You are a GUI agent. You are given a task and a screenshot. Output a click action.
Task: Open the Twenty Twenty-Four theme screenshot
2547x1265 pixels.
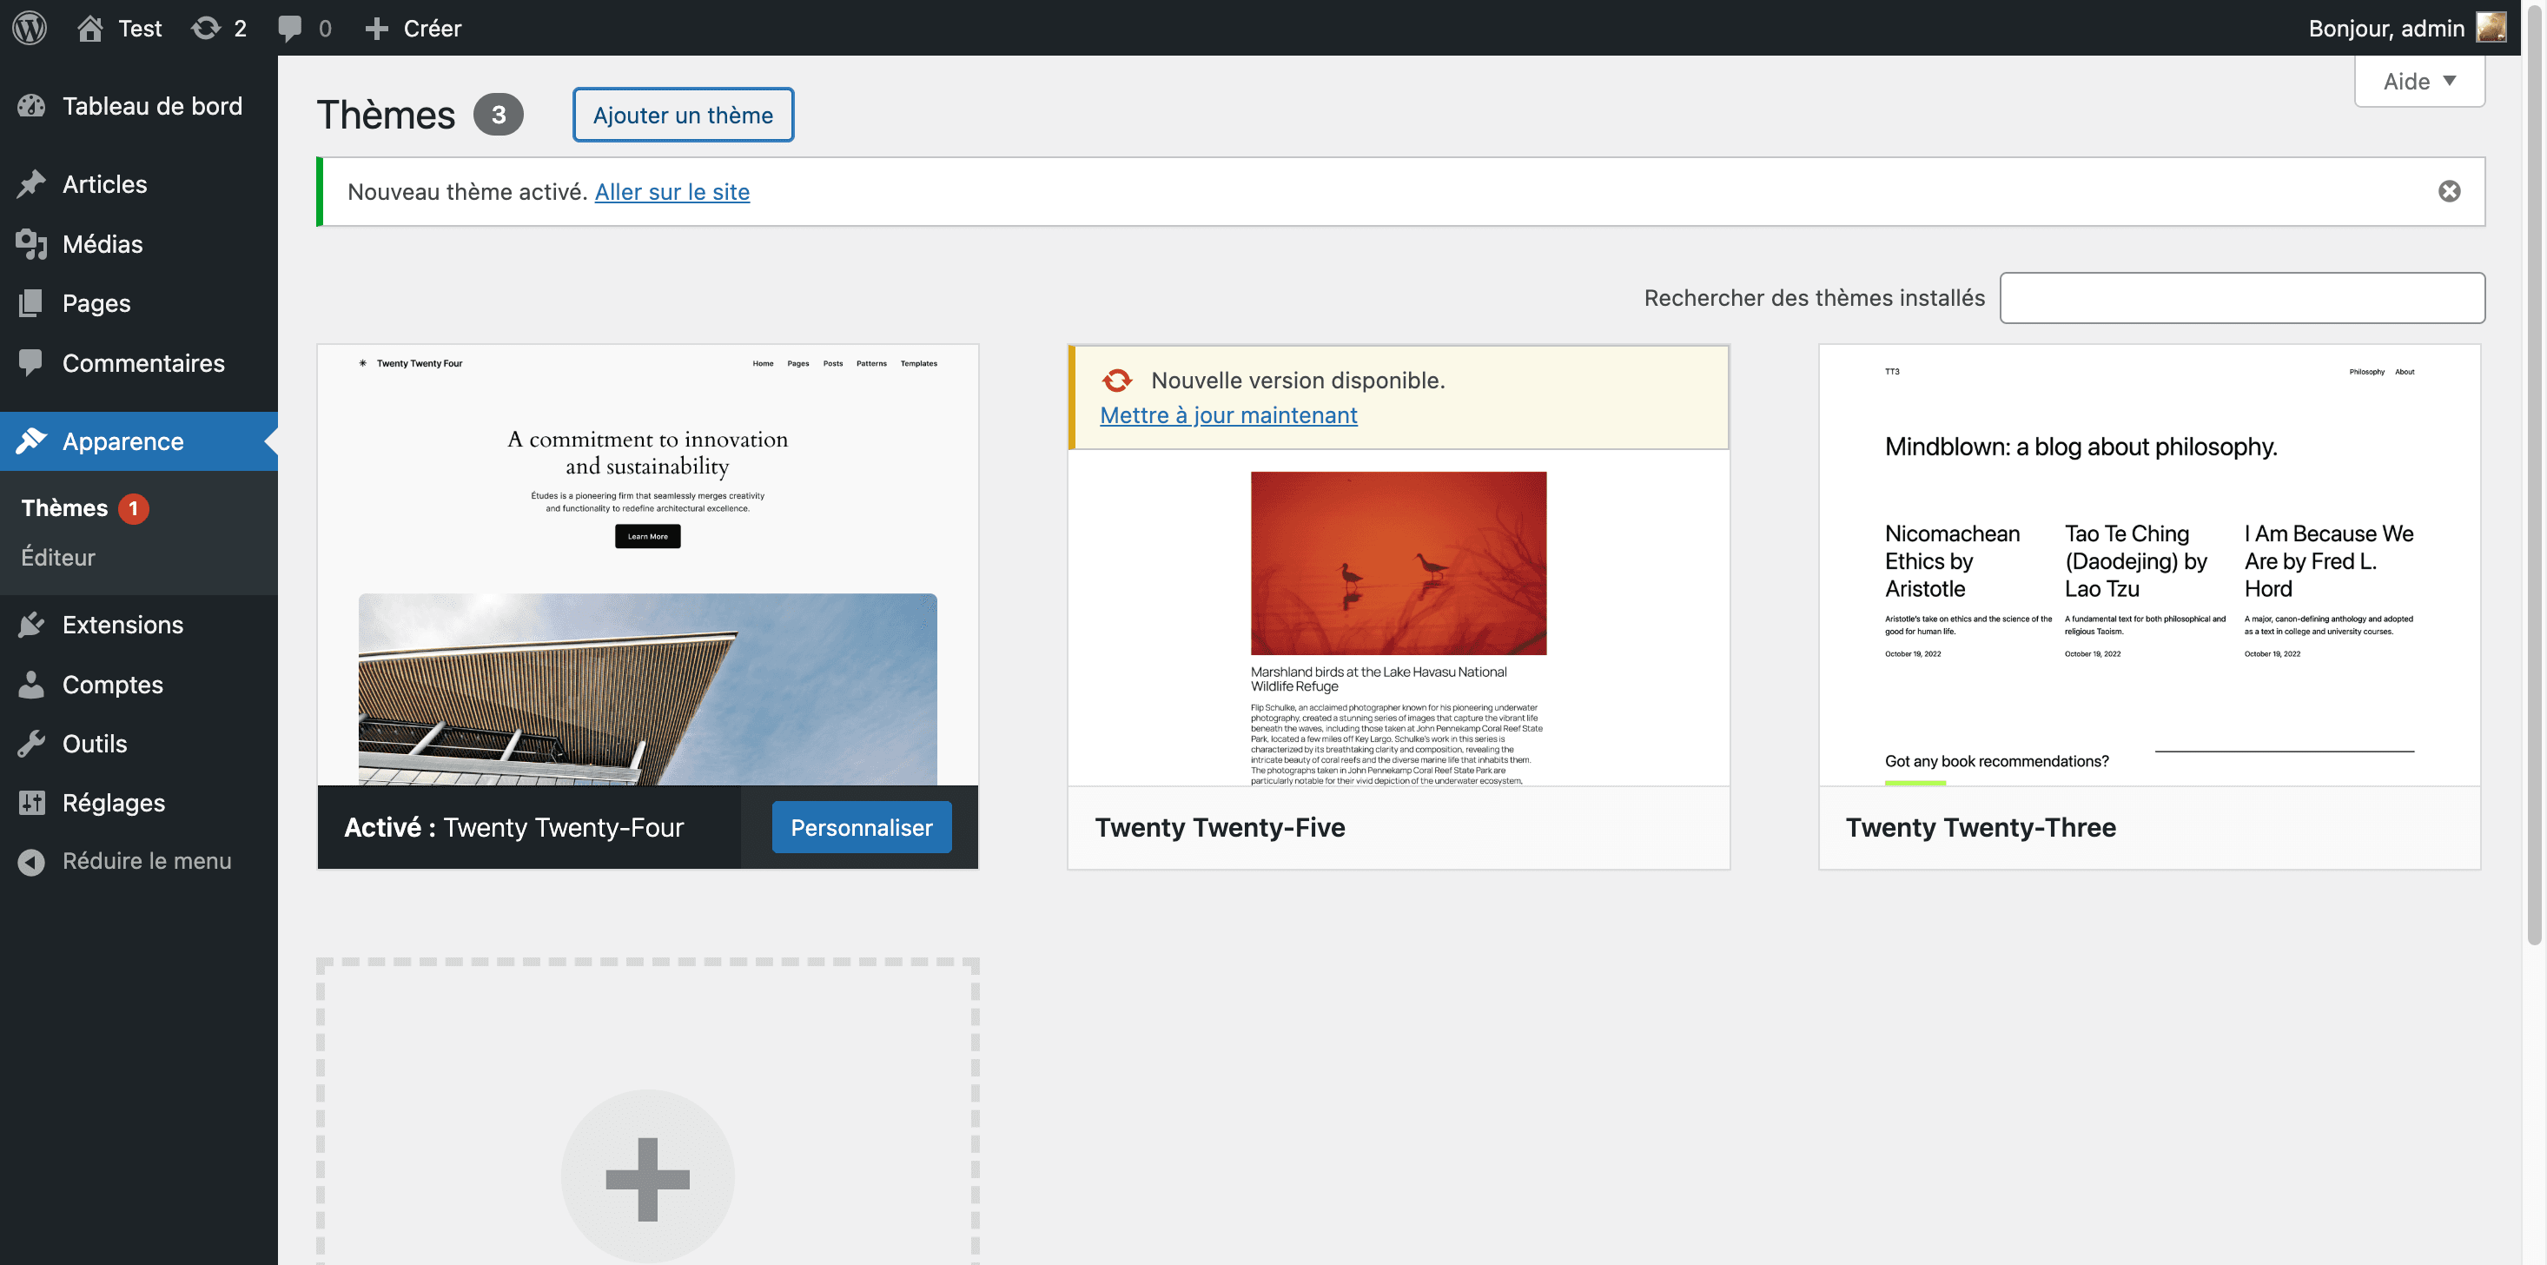tap(648, 565)
